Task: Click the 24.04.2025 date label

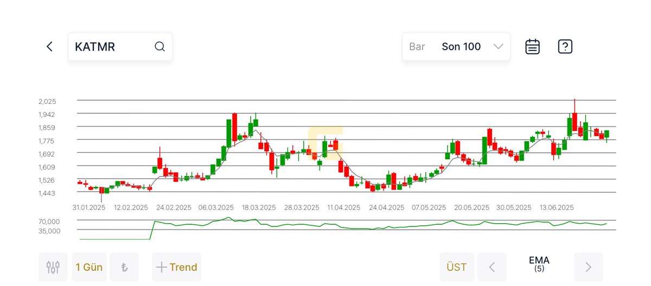Action: (x=387, y=207)
